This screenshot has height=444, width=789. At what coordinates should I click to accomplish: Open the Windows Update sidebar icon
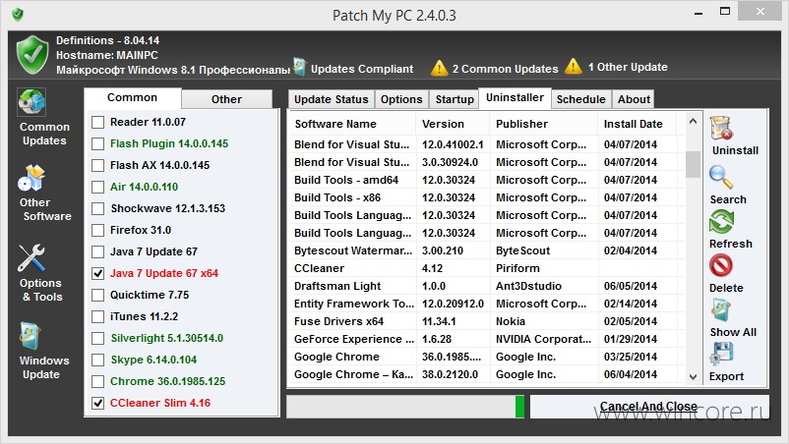pos(30,336)
